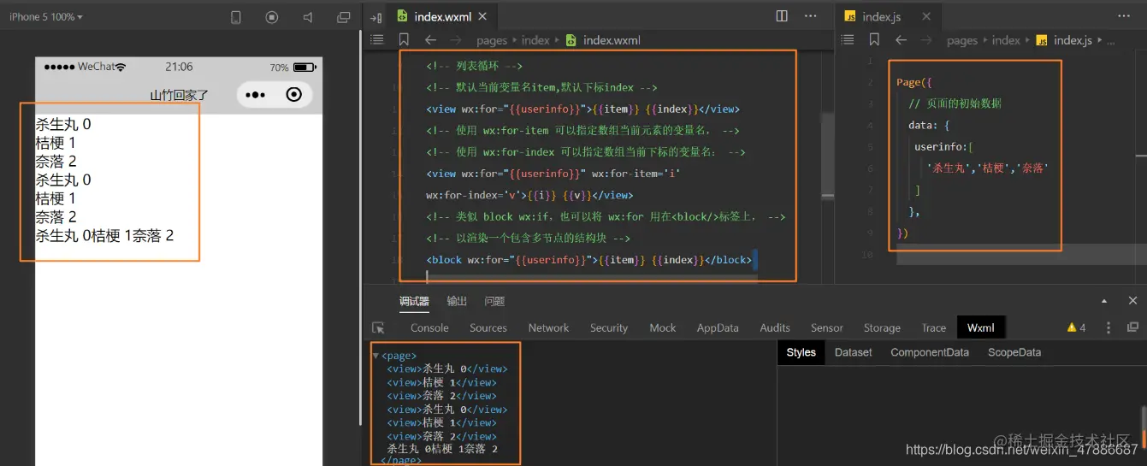Click 'index' folder breadcrumb in wxml pane
The width and height of the screenshot is (1147, 466).
(535, 40)
